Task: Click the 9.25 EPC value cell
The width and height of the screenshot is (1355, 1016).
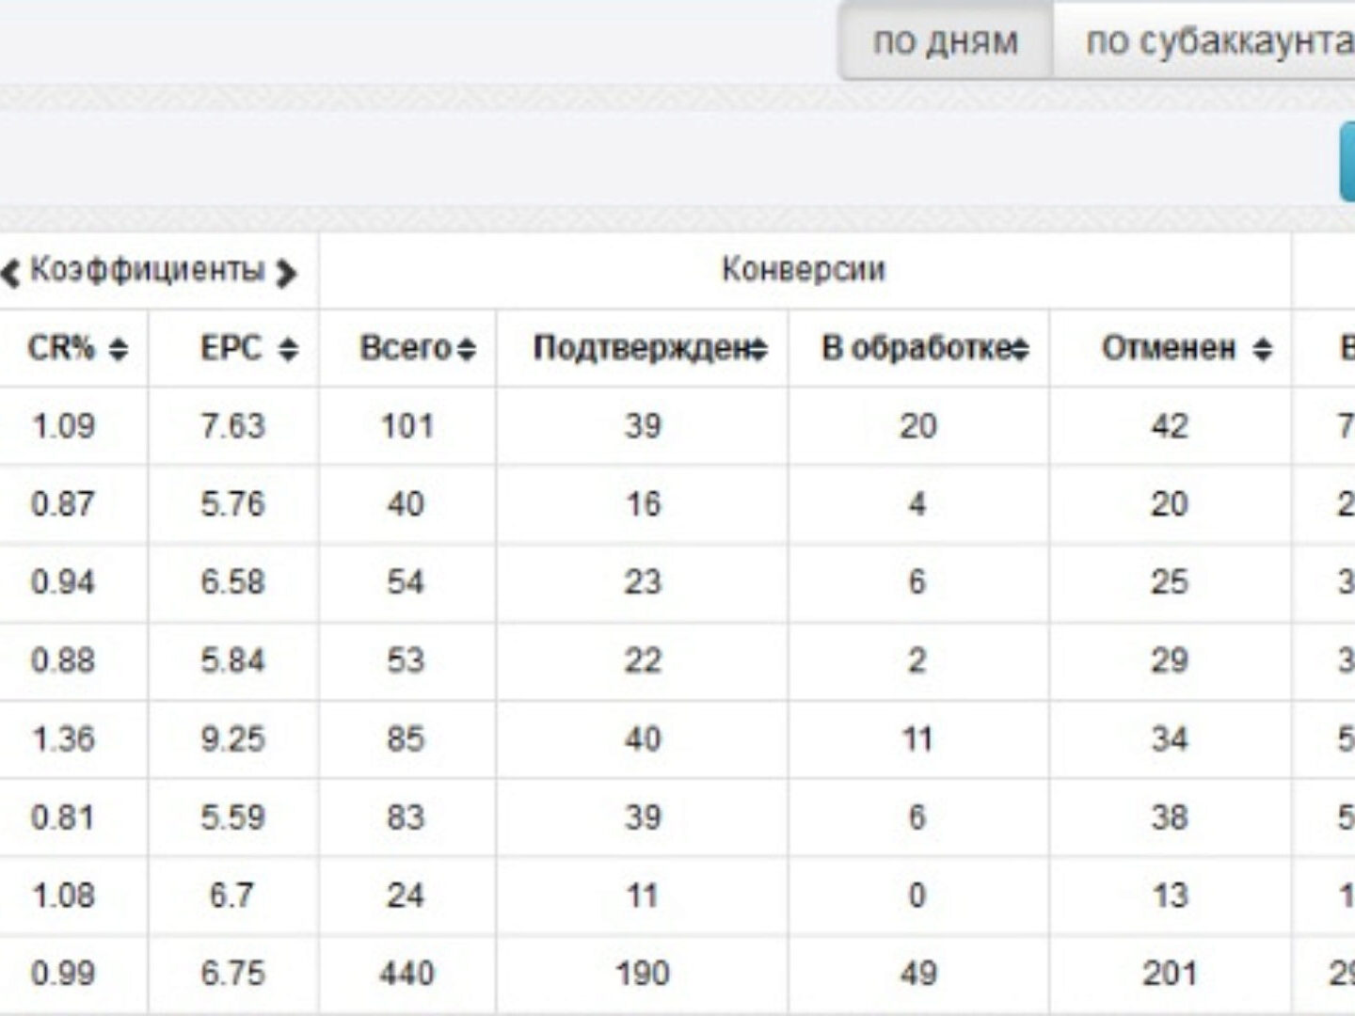Action: coord(232,738)
